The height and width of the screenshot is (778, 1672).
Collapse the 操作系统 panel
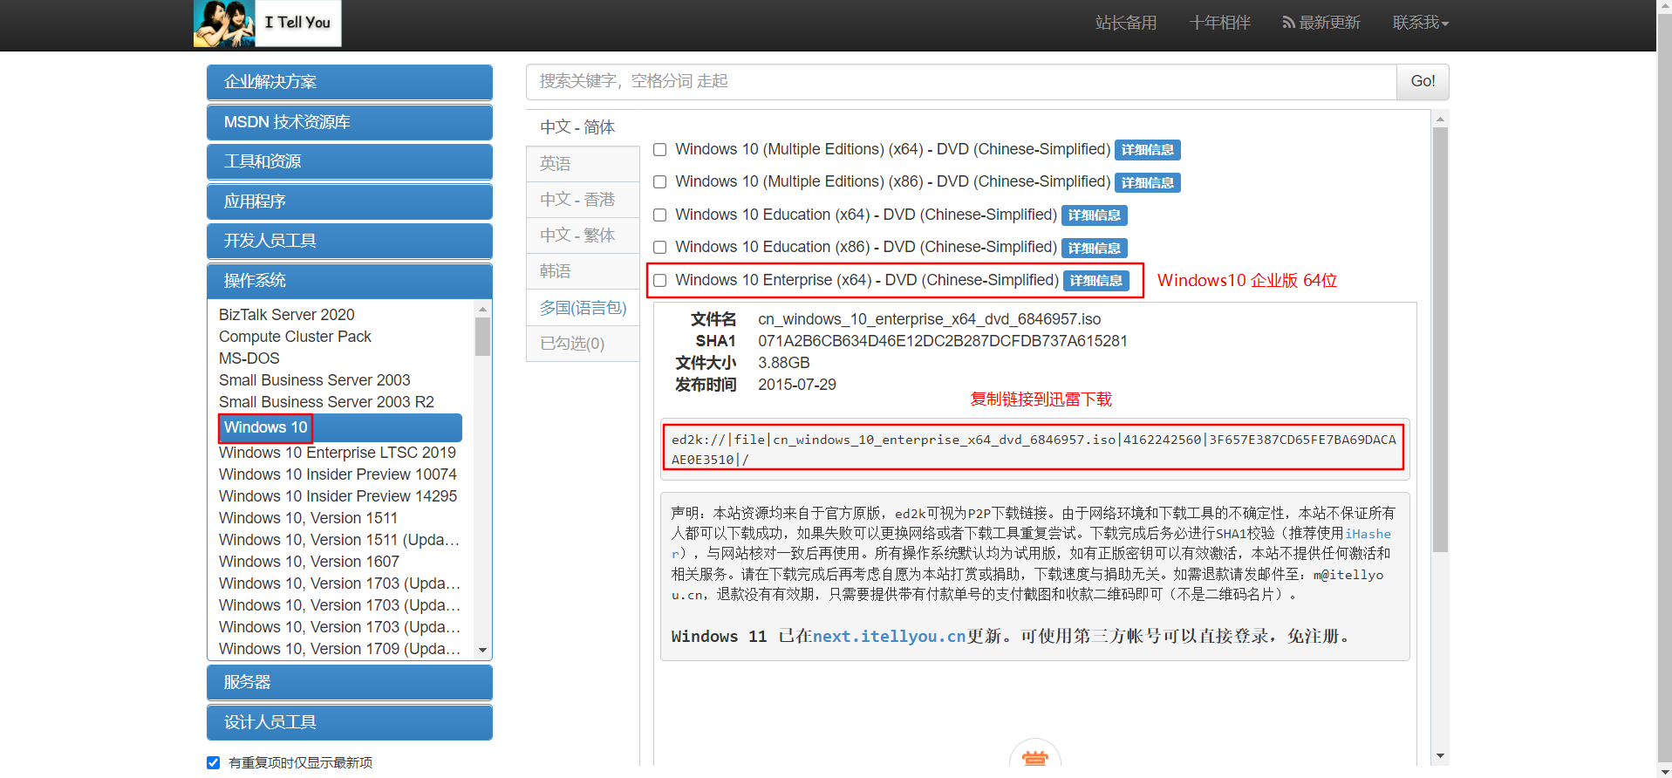350,281
